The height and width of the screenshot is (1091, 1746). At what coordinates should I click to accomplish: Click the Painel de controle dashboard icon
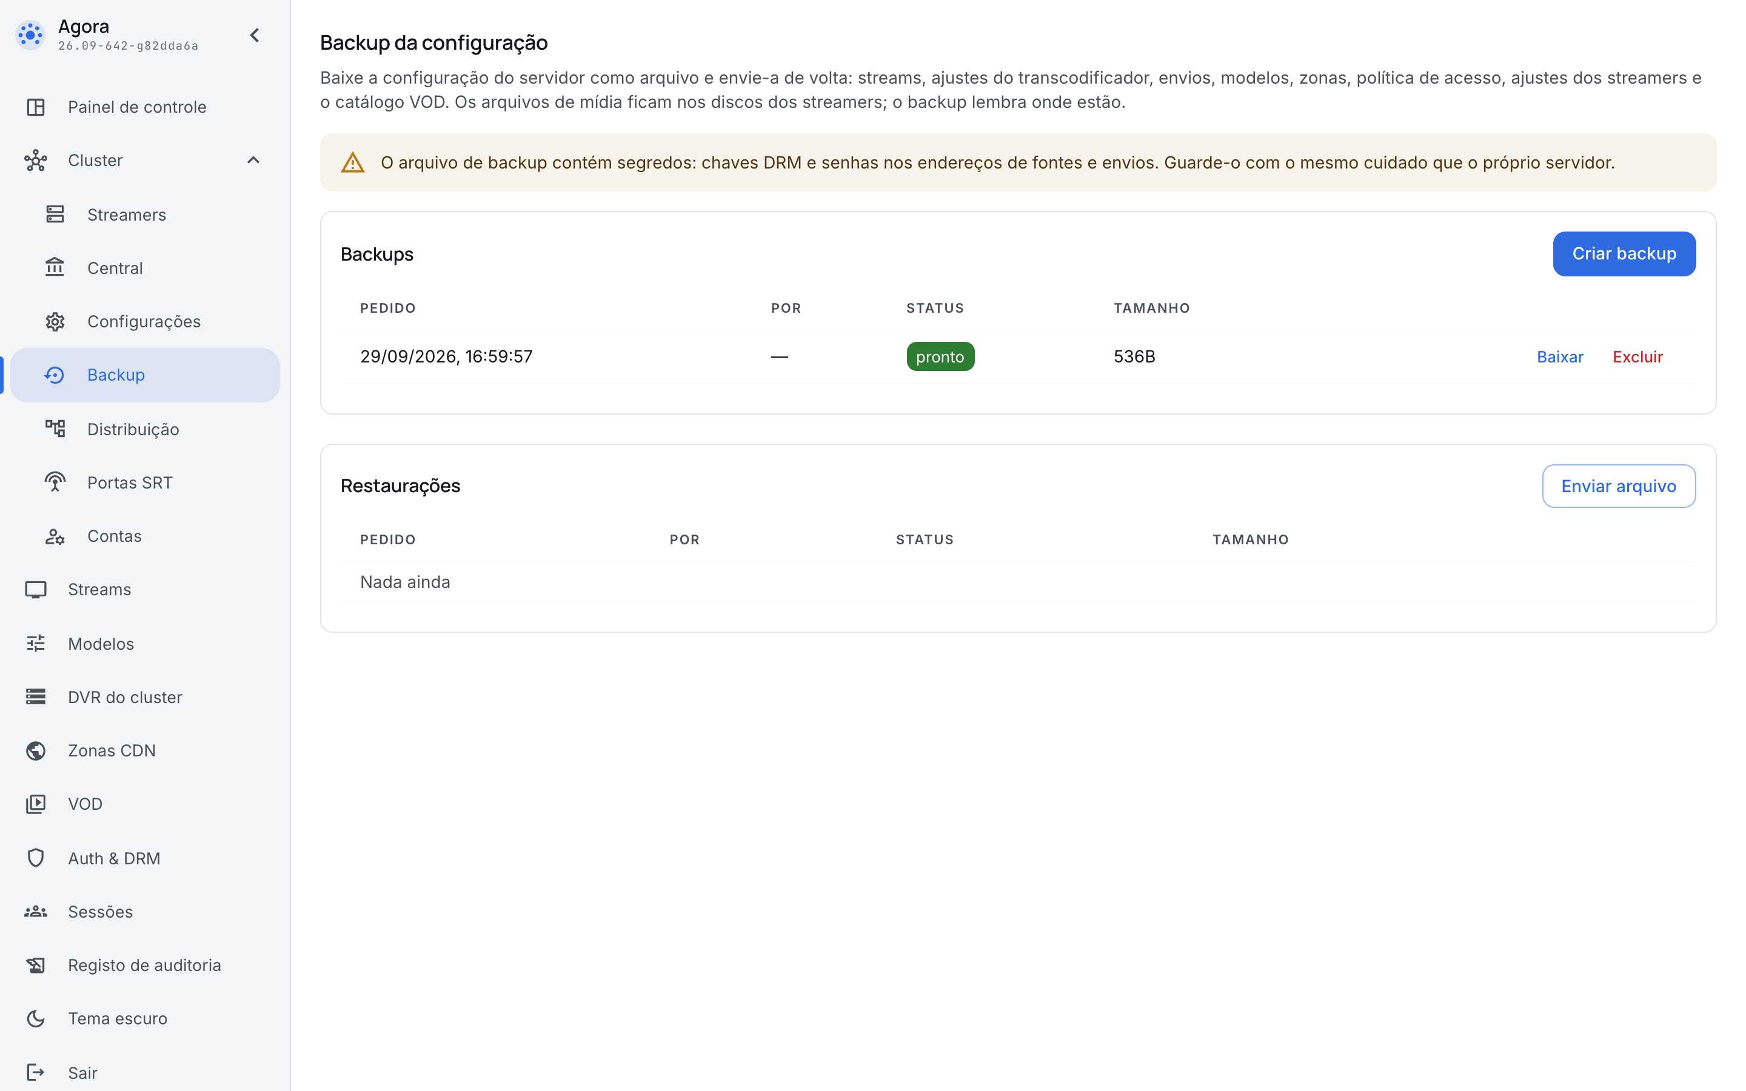tap(35, 107)
